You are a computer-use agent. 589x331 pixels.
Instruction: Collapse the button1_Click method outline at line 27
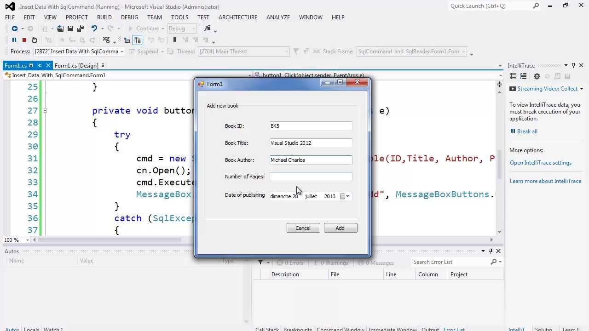(x=45, y=110)
